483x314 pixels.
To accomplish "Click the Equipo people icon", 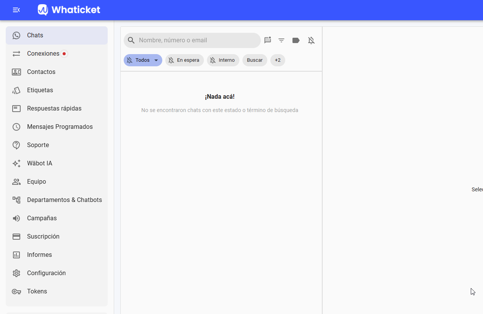I will 16,182.
